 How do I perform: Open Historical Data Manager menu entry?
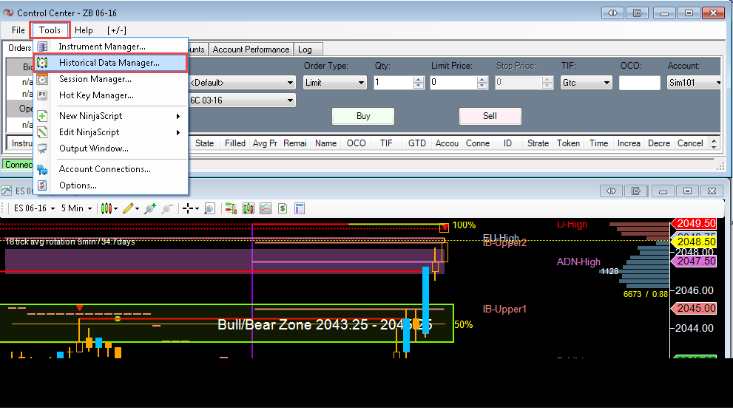pyautogui.click(x=110, y=63)
